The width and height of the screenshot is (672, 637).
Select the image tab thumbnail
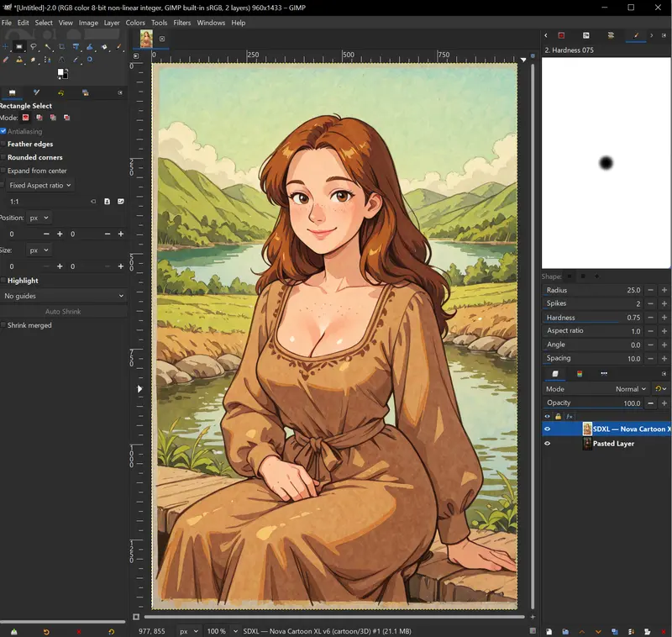point(146,39)
